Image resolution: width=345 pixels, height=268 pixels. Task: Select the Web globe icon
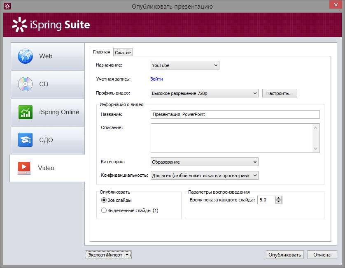pos(25,56)
